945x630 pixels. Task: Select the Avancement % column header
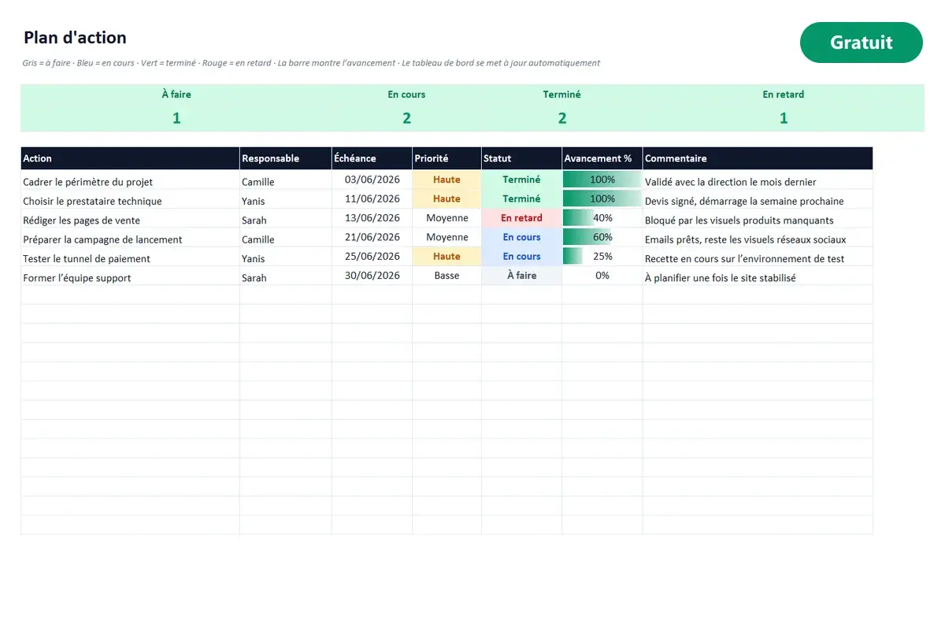[602, 158]
